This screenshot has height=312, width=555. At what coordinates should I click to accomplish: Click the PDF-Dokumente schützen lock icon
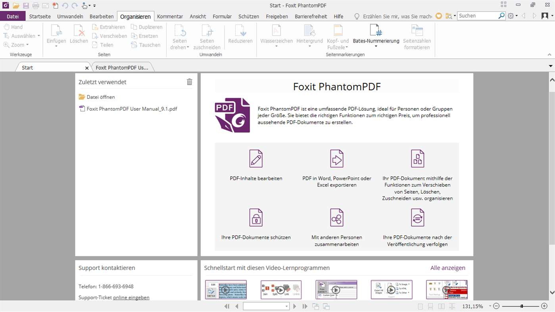click(x=256, y=218)
